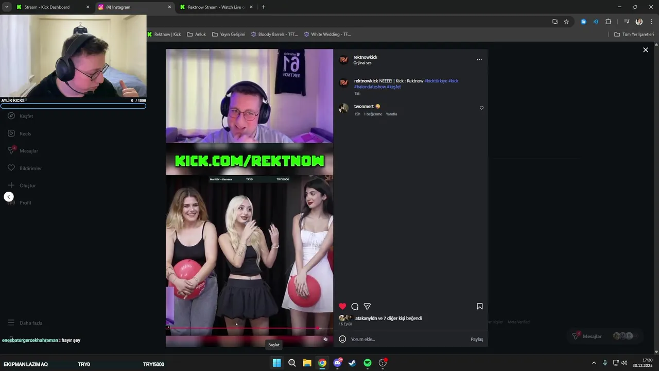Open the Windows Start menu

tap(276, 363)
